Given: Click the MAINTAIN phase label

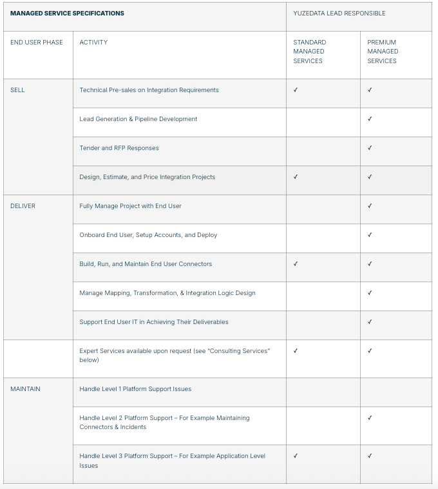Looking at the screenshot, I should (x=25, y=389).
